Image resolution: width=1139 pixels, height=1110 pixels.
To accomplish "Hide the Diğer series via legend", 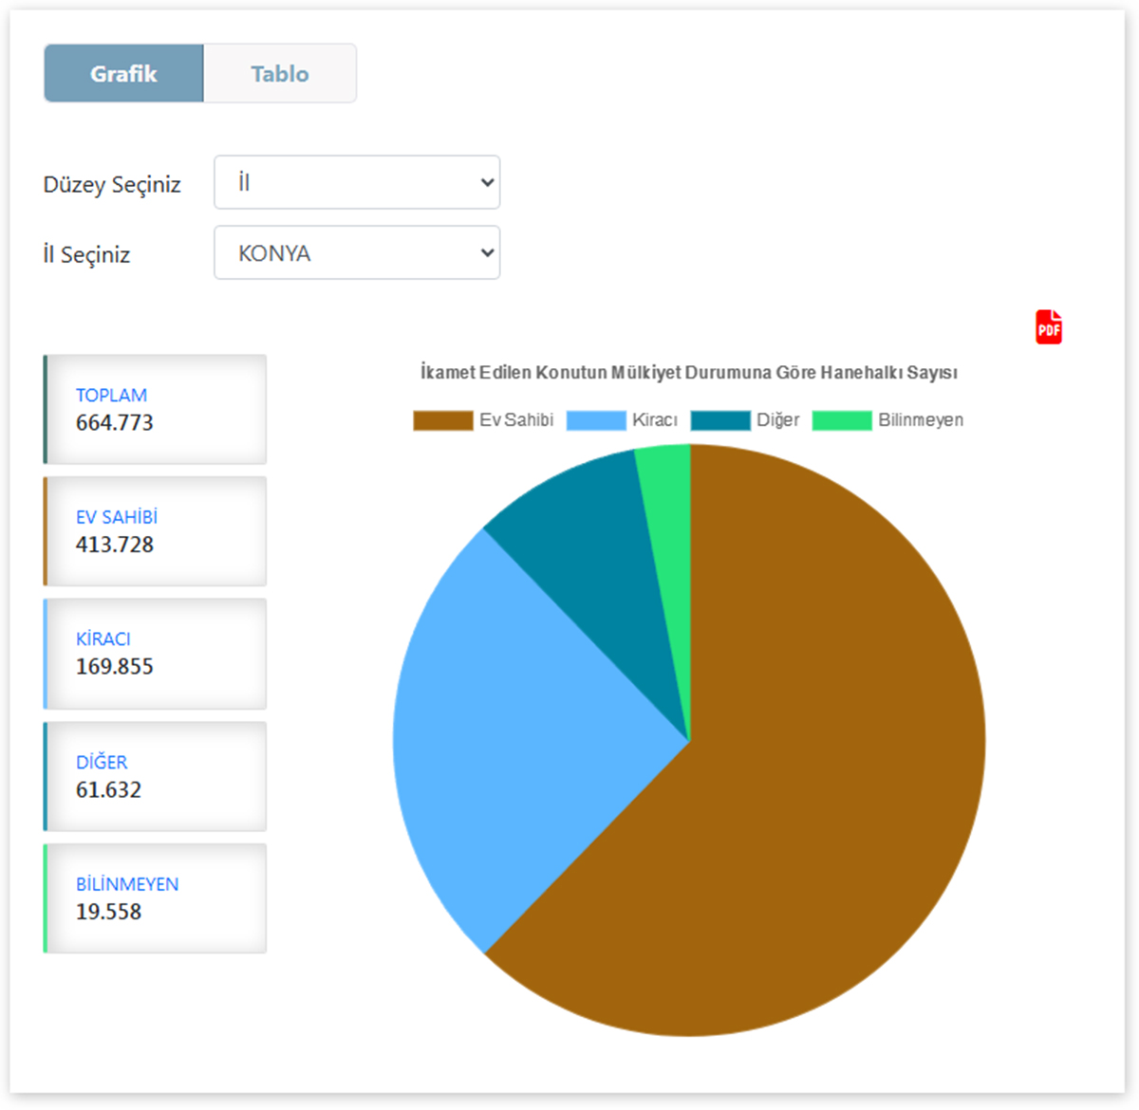I will tap(776, 420).
